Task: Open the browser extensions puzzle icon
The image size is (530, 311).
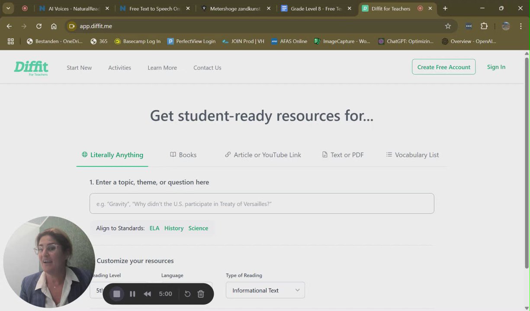Action: (484, 26)
